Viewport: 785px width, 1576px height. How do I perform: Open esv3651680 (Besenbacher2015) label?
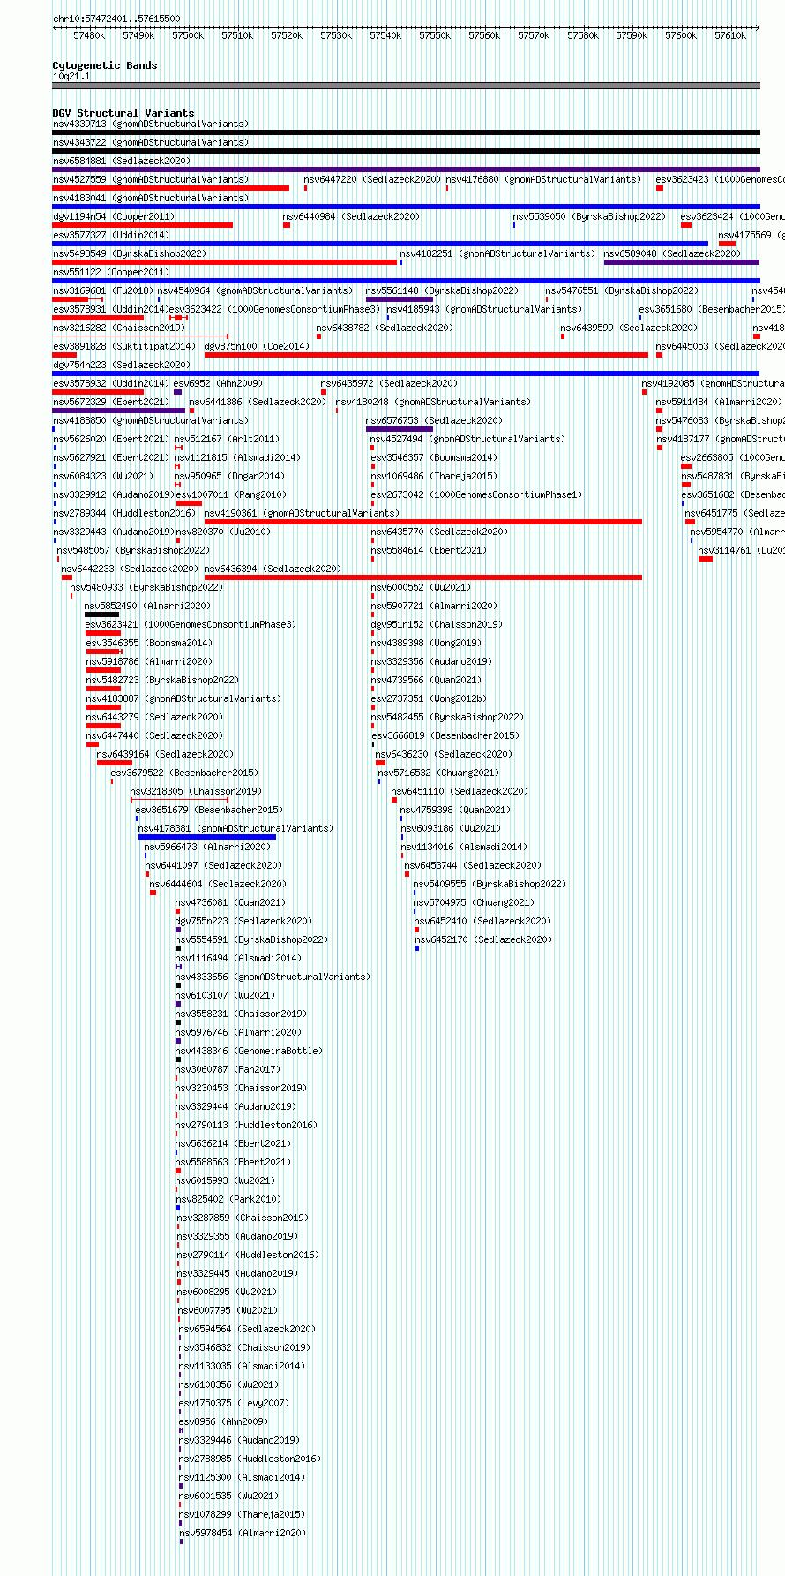(x=712, y=309)
